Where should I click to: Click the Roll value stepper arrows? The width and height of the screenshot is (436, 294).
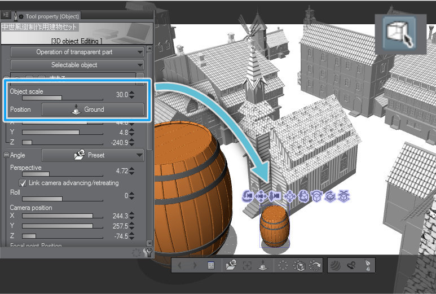click(131, 196)
